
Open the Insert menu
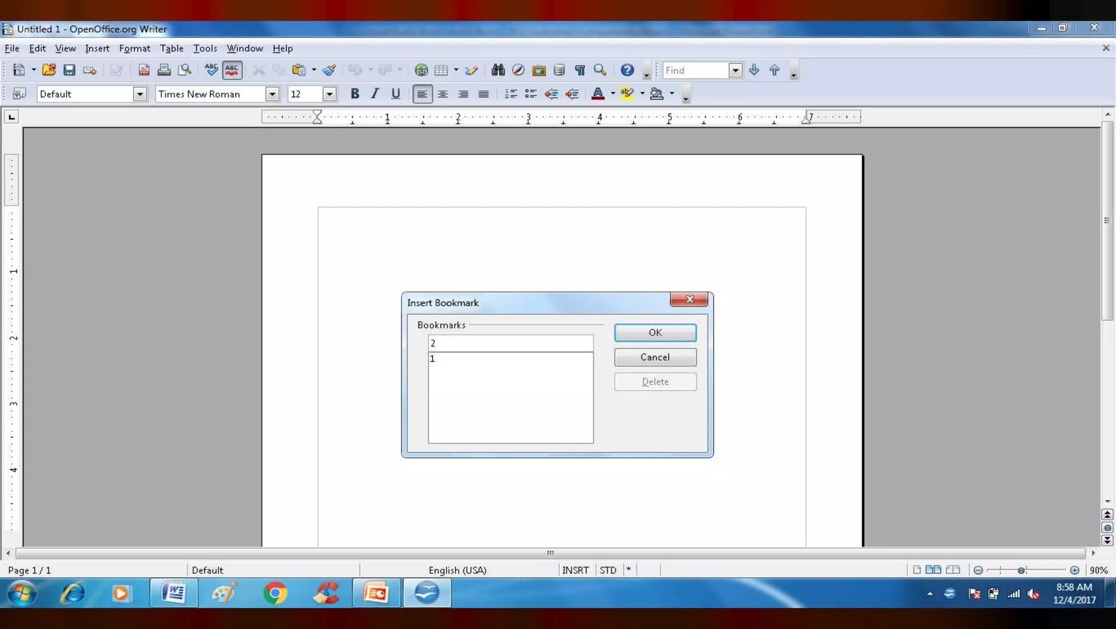point(97,48)
